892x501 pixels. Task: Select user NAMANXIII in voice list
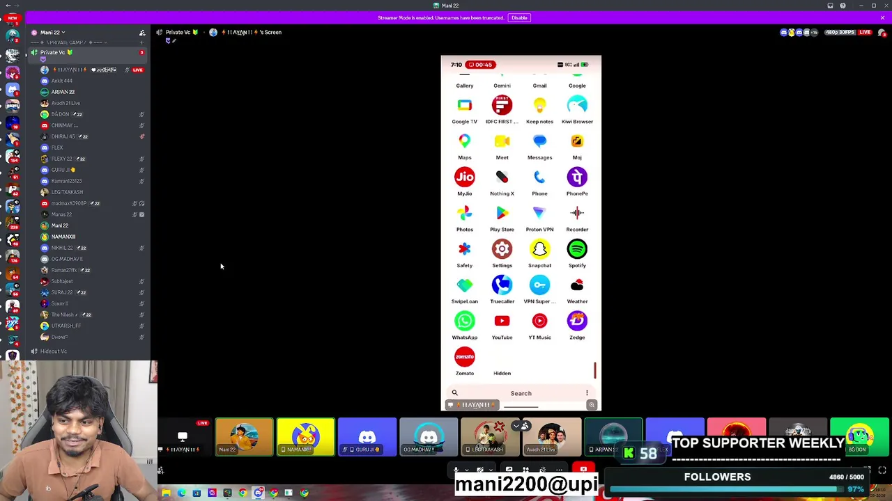click(x=63, y=237)
